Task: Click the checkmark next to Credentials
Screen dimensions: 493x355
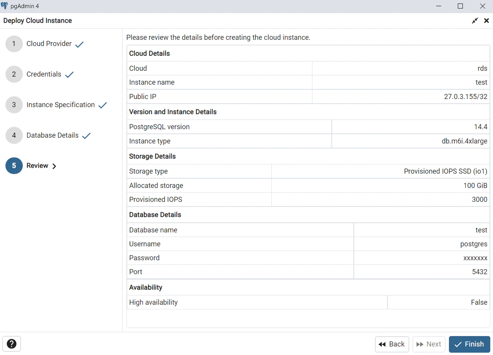Action: point(69,75)
